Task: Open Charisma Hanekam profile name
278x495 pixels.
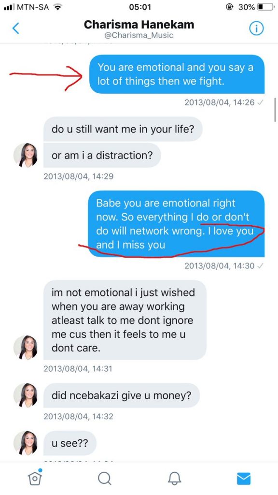Action: (x=139, y=25)
